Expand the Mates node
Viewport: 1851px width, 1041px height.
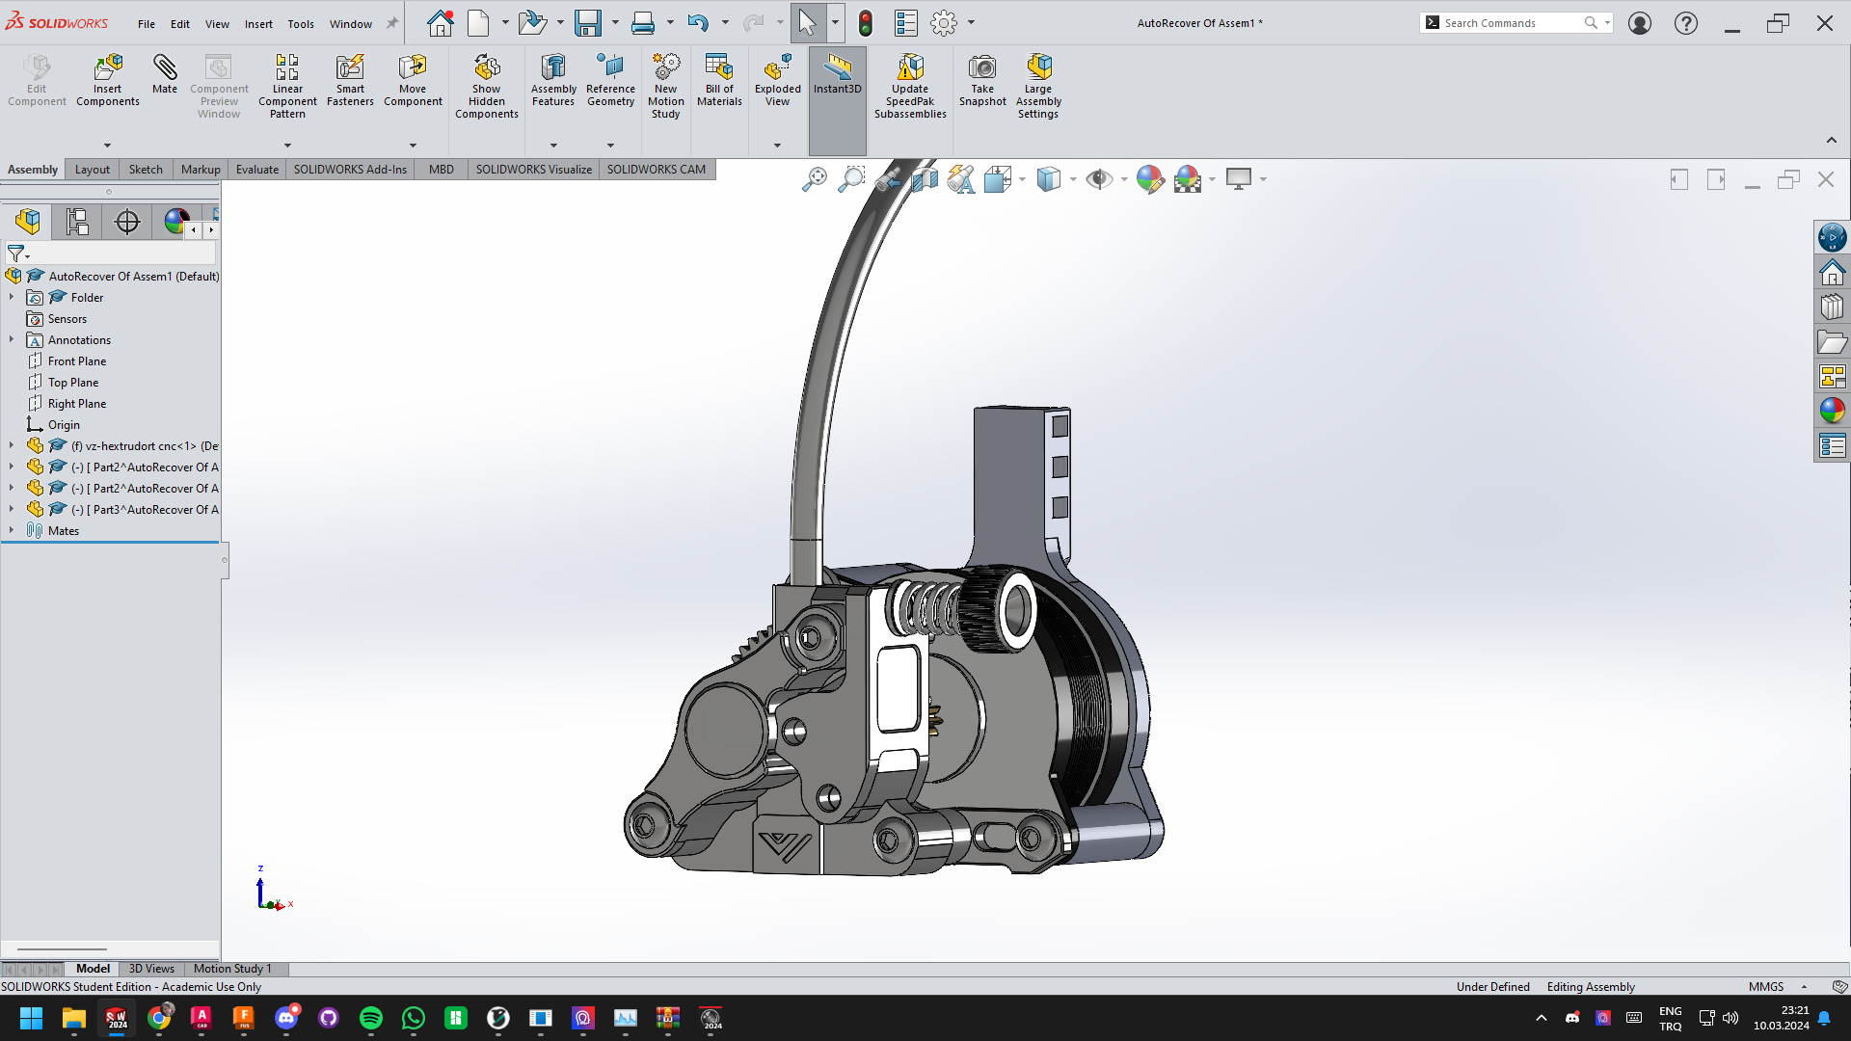12,530
